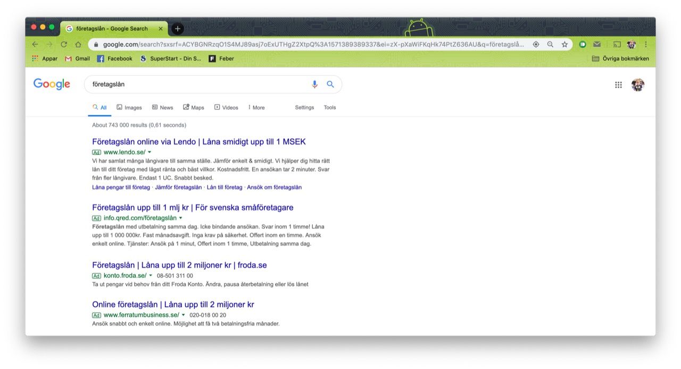
Task: Open Ansök om företagslån sitelink
Action: 275,187
